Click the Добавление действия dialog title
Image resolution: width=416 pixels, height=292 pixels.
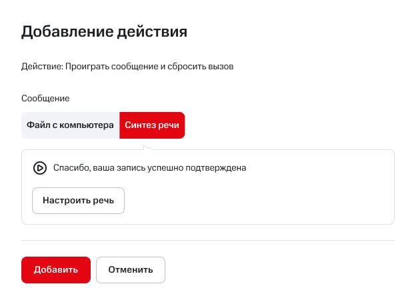[104, 31]
